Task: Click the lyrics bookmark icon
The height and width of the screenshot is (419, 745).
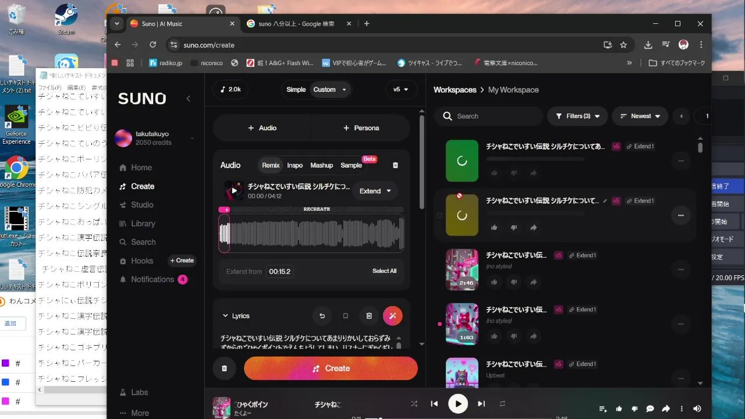Action: pyautogui.click(x=346, y=316)
